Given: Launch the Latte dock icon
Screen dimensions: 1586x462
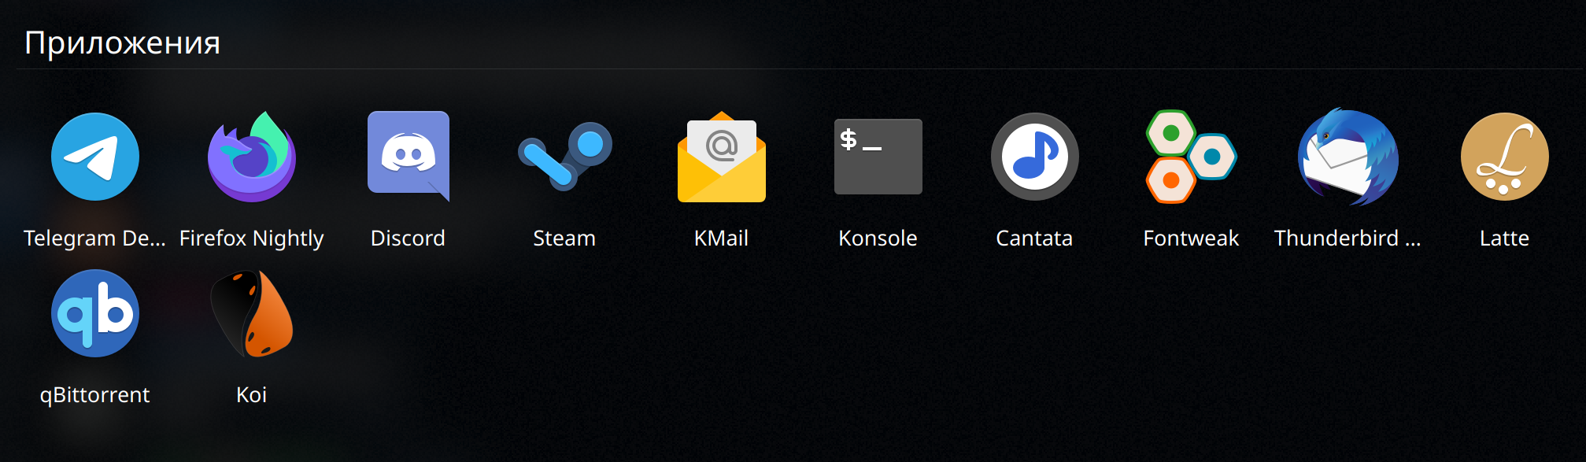Looking at the screenshot, I should click(x=1504, y=157).
